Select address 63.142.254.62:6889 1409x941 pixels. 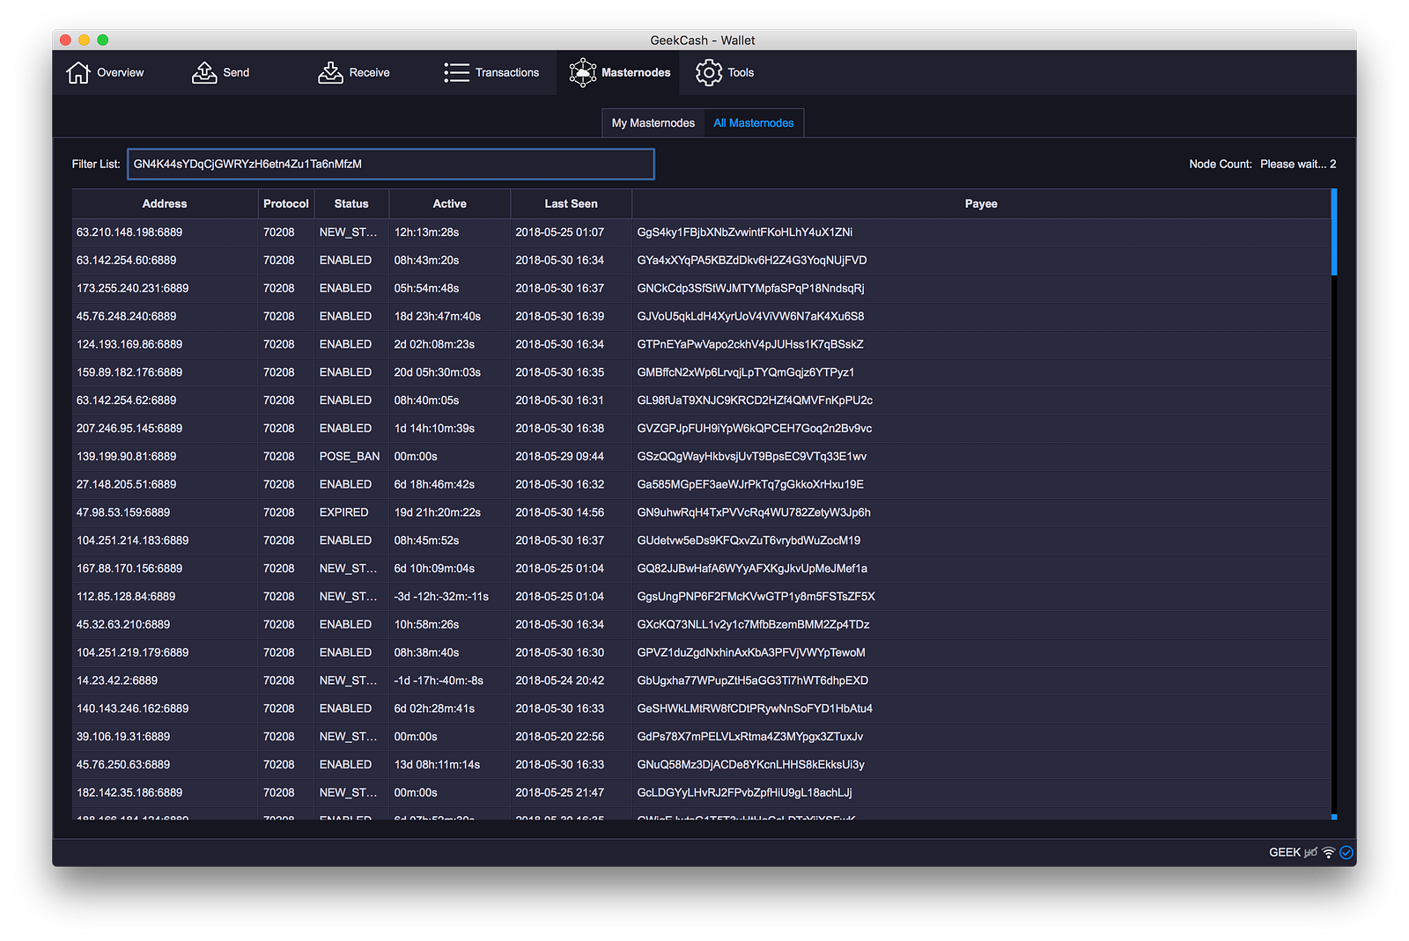126,401
